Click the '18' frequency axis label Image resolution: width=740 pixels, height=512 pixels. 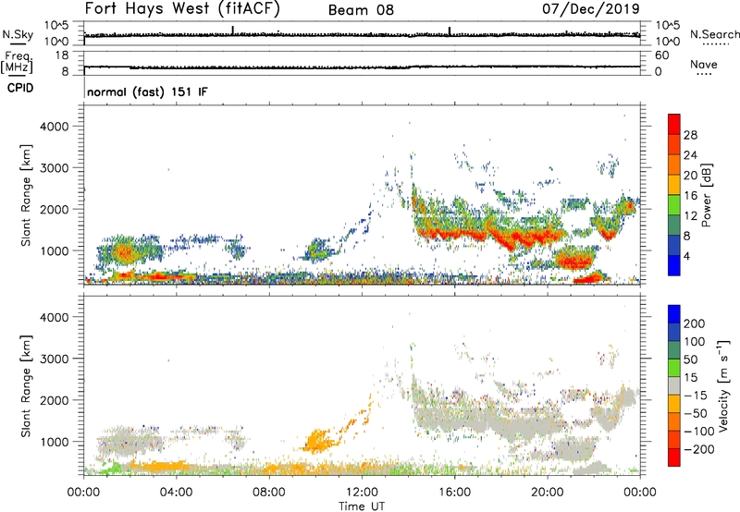coord(61,55)
